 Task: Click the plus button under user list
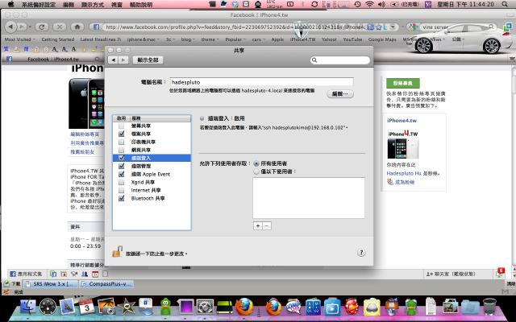point(258,225)
